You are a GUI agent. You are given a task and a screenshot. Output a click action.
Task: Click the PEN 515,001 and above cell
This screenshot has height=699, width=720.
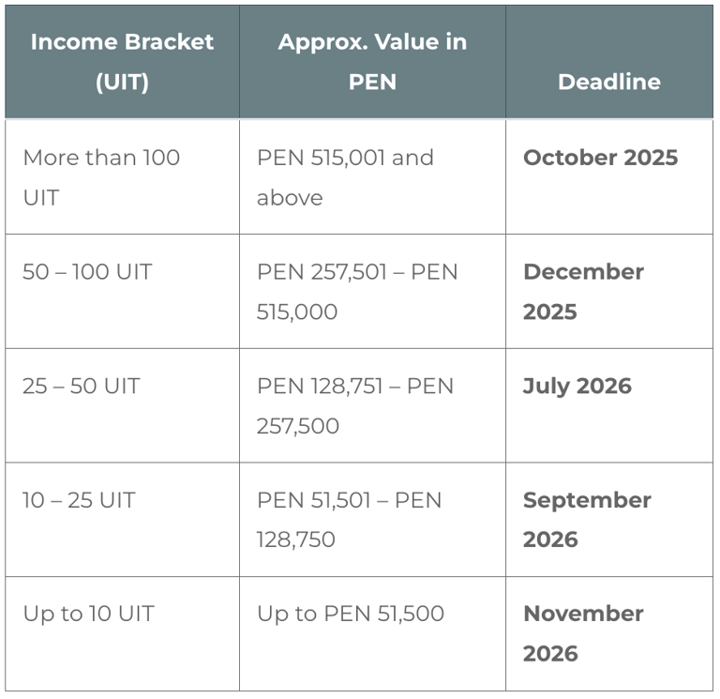click(345, 176)
